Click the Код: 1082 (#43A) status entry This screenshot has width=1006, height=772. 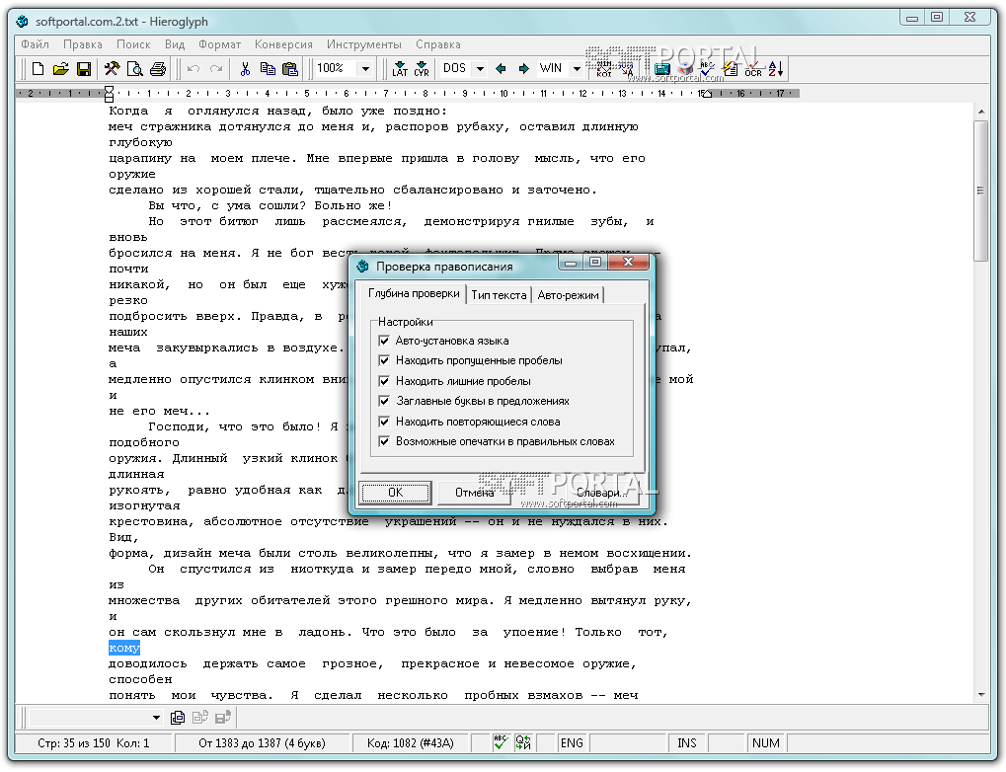pos(410,743)
